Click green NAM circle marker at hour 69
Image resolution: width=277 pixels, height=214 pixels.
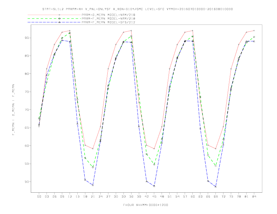tap(216, 166)
